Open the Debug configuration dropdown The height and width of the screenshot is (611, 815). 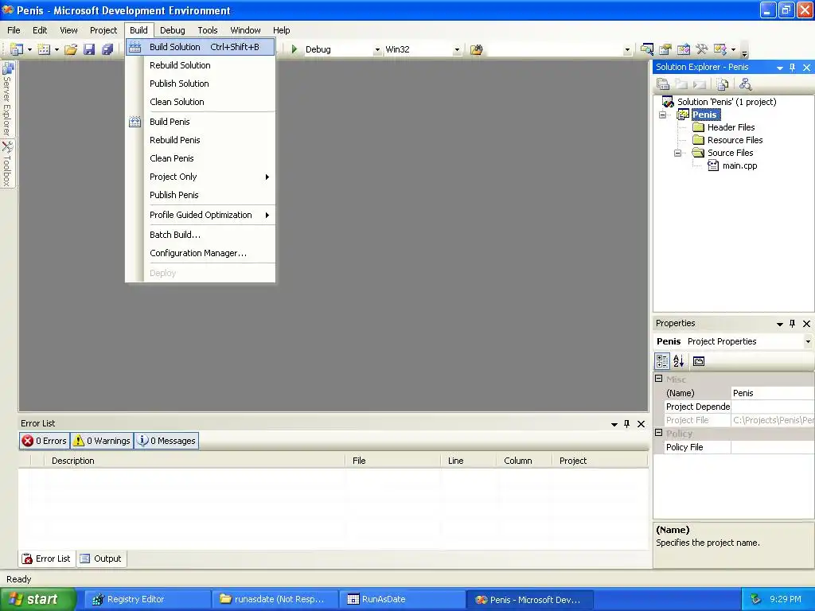tap(377, 50)
